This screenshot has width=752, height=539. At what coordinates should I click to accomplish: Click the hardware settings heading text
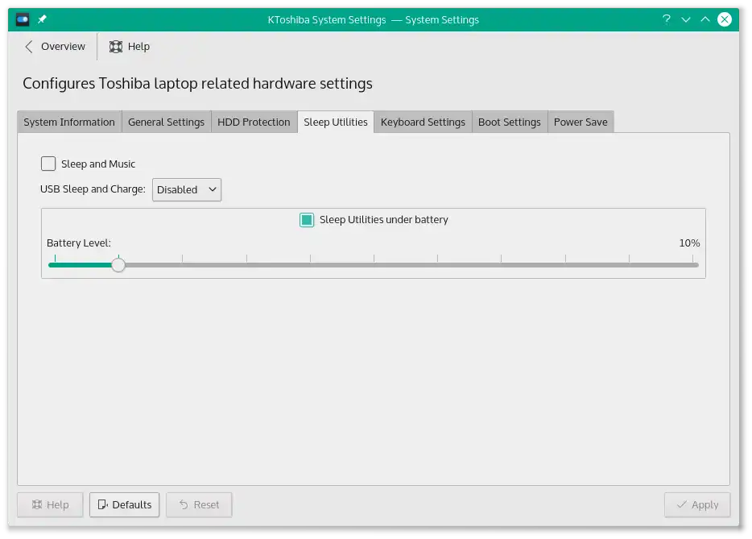click(197, 84)
